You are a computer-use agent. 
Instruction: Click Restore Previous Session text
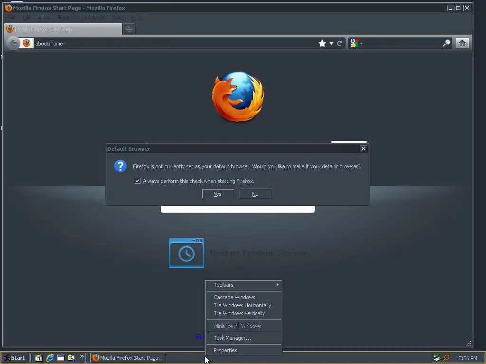(x=258, y=253)
